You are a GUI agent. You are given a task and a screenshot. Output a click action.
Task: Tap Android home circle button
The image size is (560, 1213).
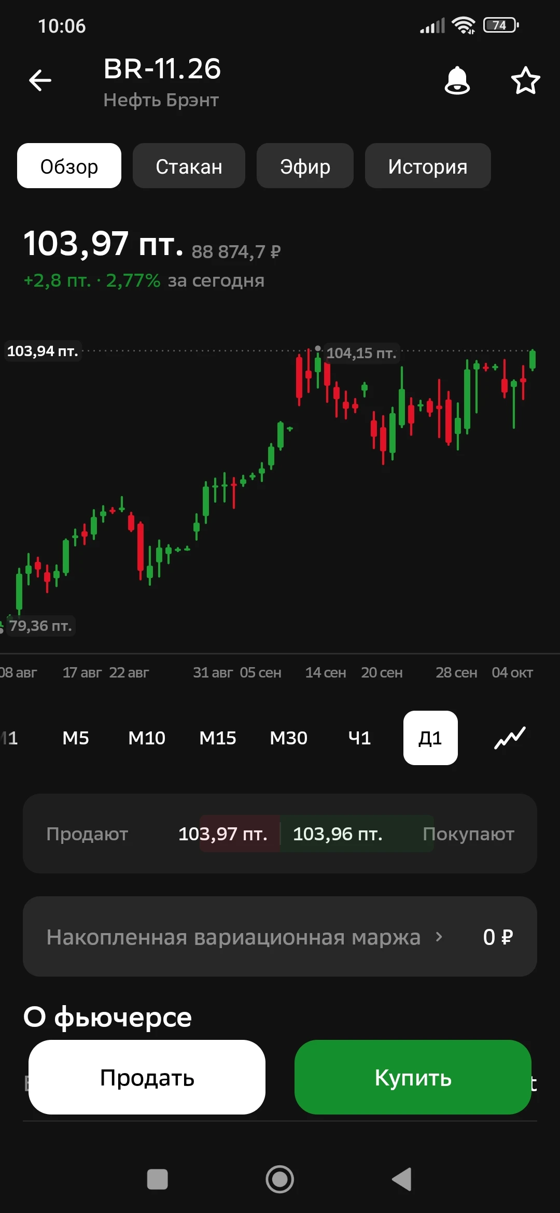coord(280,1179)
